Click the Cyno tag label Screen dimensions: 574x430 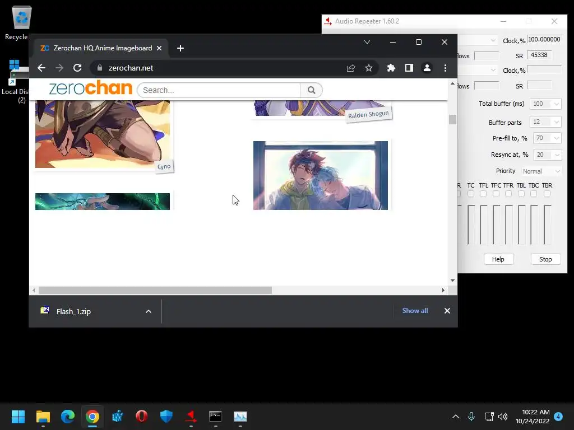[164, 167]
